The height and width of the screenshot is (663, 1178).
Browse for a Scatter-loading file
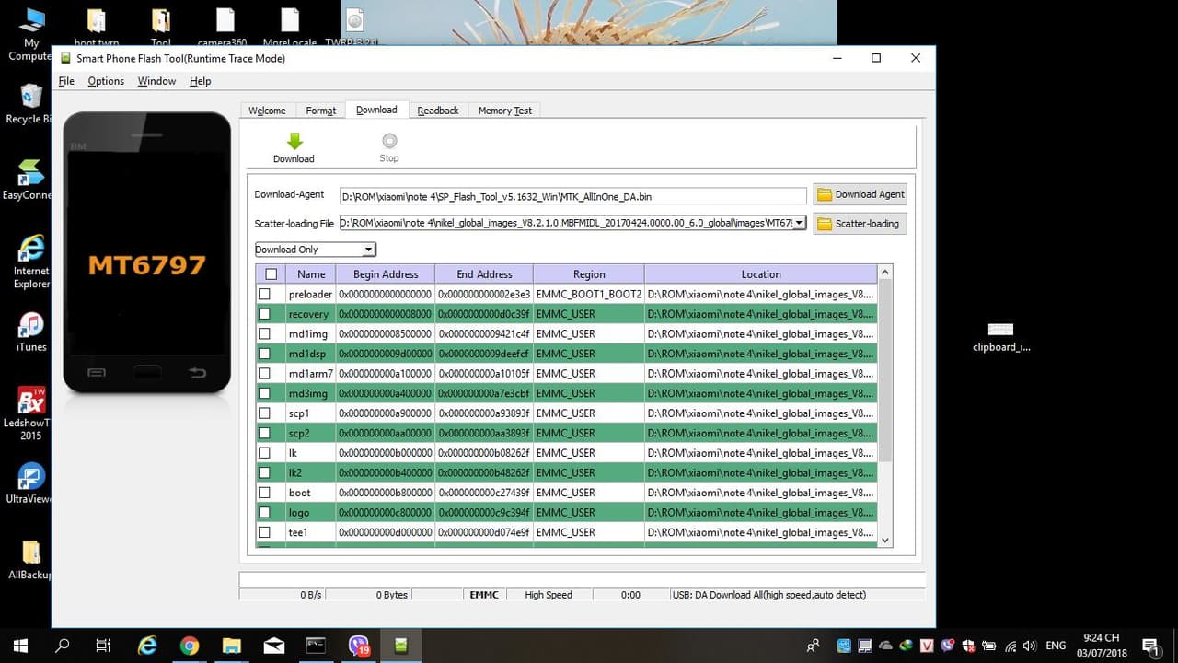[860, 224]
